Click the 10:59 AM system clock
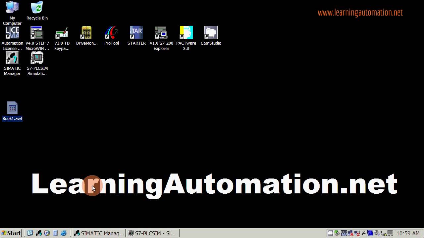Screen dimensions: 424x238 click(408, 233)
